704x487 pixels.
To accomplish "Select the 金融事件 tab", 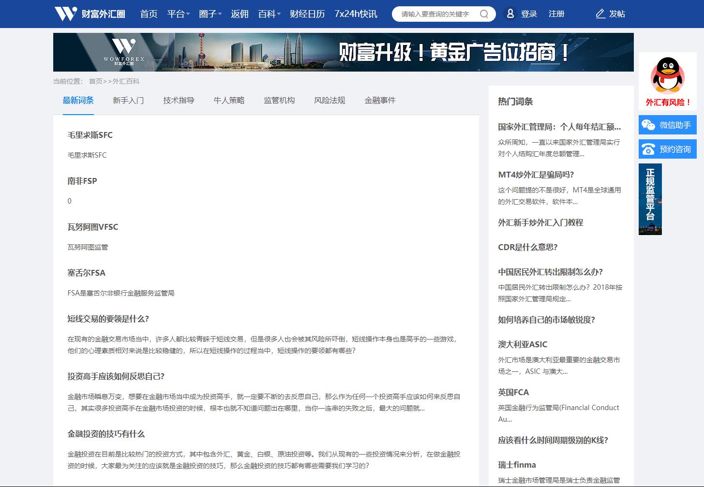I will 380,101.
